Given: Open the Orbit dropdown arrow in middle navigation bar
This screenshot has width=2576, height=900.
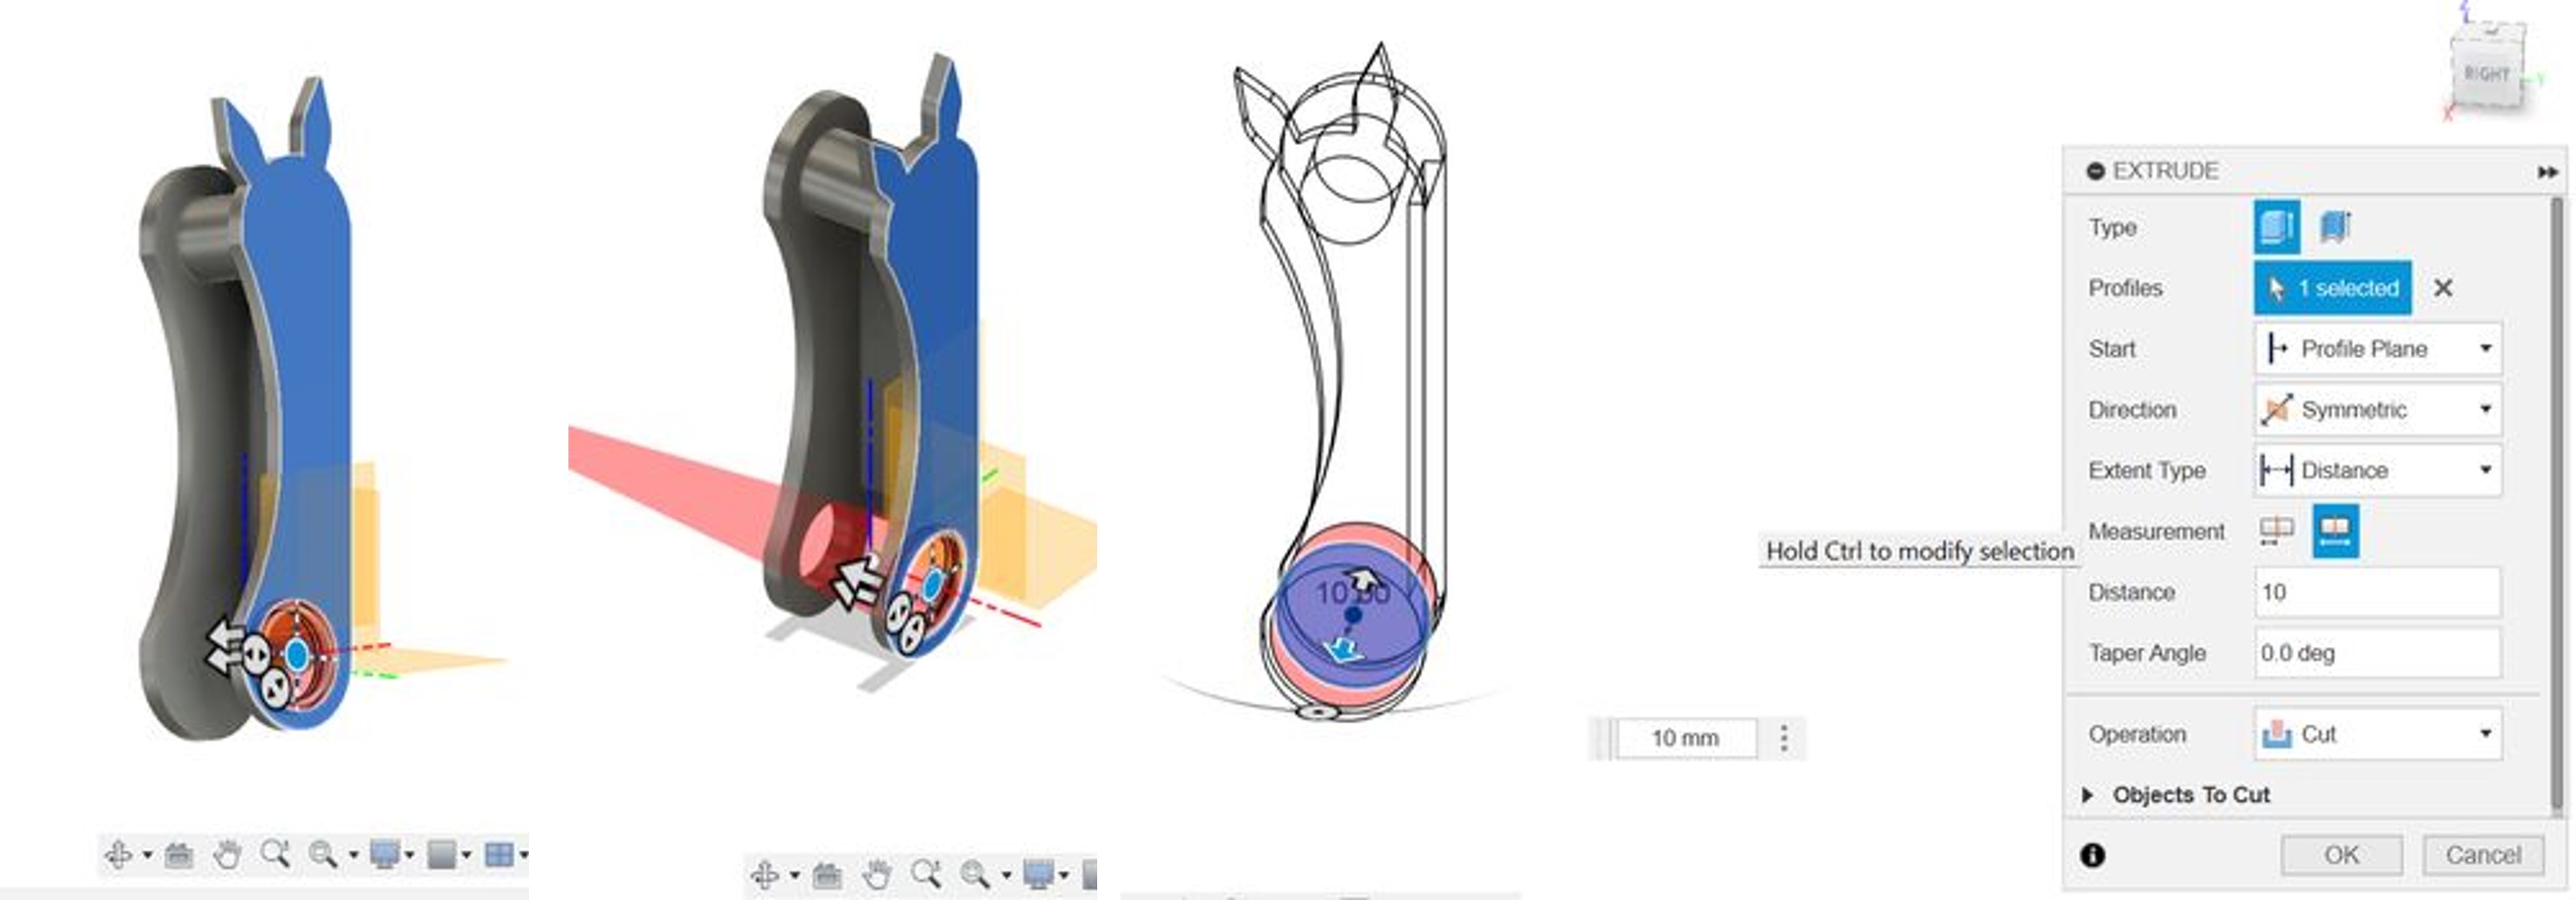Looking at the screenshot, I should click(x=794, y=875).
